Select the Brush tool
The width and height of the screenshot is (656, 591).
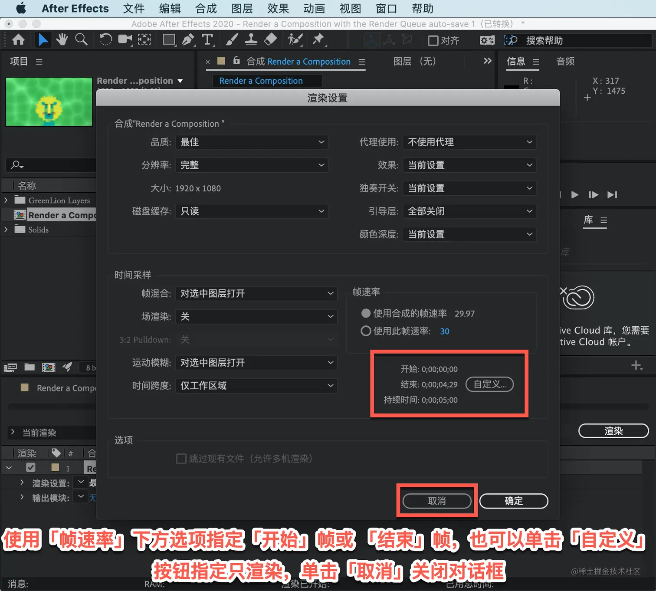(x=232, y=40)
